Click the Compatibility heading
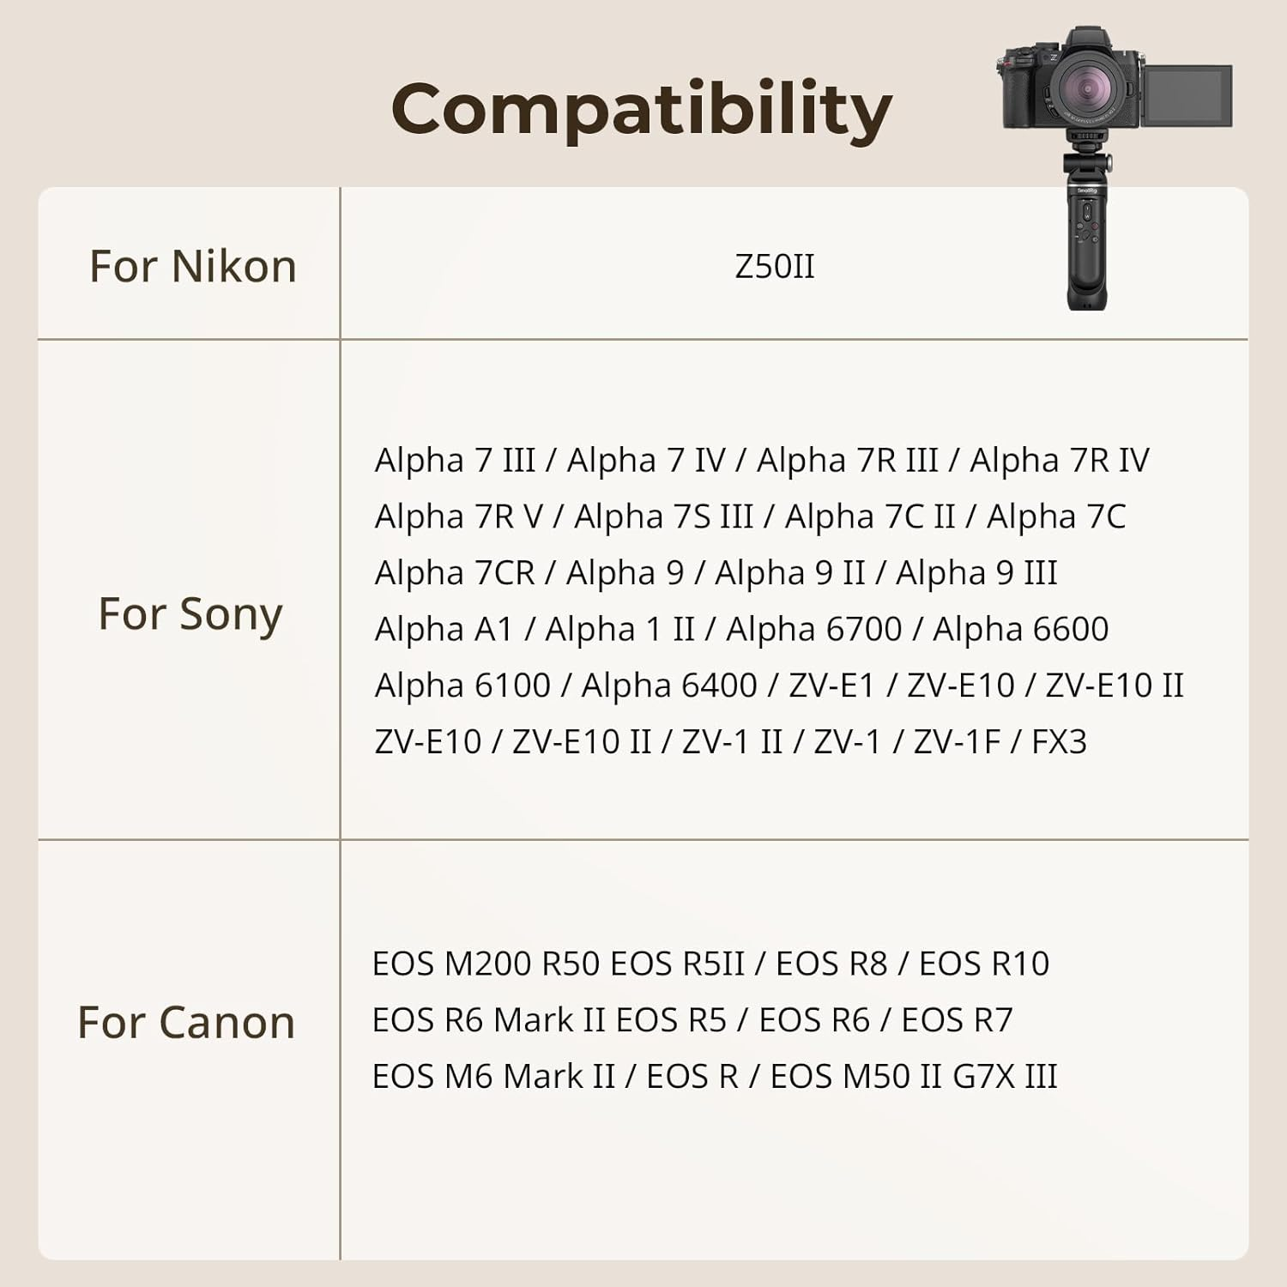The height and width of the screenshot is (1287, 1287). click(642, 109)
